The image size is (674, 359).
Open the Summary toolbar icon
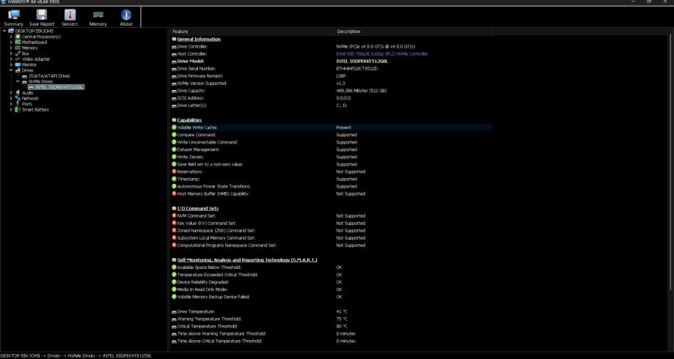(x=14, y=16)
